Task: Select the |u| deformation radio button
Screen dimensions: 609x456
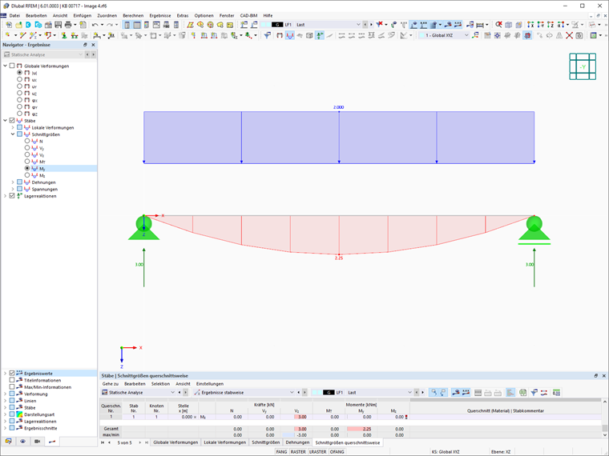Action: coord(19,73)
